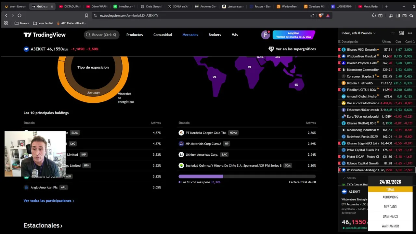This screenshot has height=234, width=416.
Task: Click the A3EKKT symbol logo in the header
Action: (x=26, y=49)
